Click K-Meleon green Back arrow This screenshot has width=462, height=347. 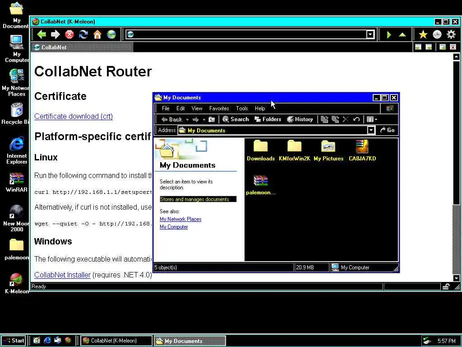coord(41,34)
